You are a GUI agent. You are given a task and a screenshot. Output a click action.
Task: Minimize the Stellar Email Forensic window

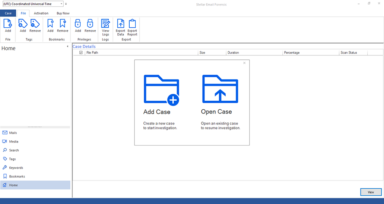(358, 4)
